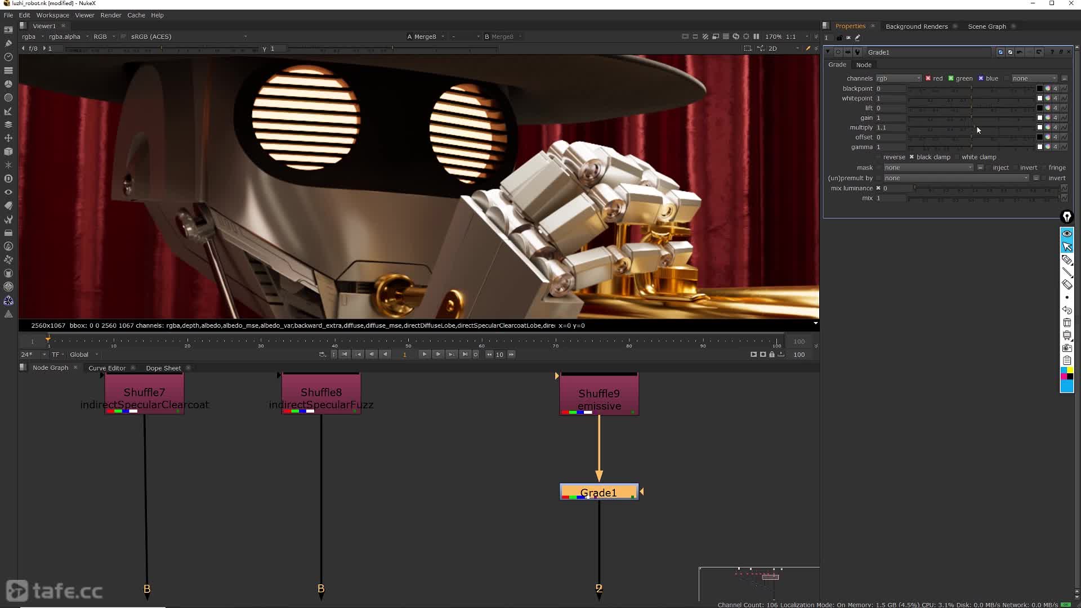Open the sRGB (ACES) viewer process dropdown
The width and height of the screenshot is (1081, 608).
[189, 37]
